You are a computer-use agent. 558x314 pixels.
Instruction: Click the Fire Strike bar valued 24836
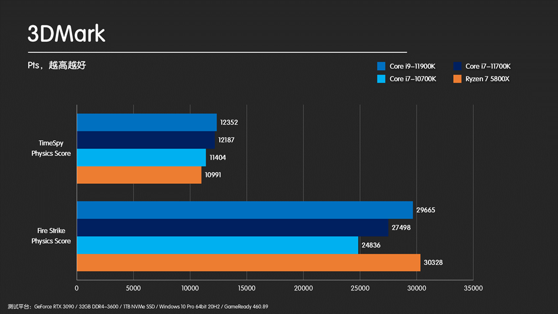(218, 245)
